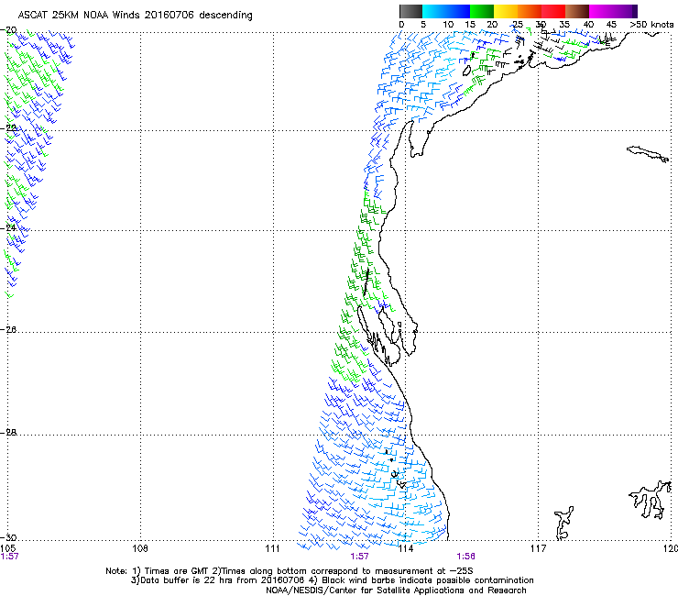The width and height of the screenshot is (678, 596).
Task: Click the brown 35-40 knots color swatch
Action: 577,11
